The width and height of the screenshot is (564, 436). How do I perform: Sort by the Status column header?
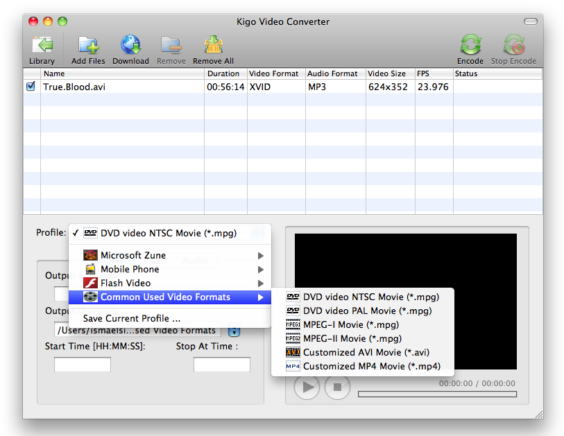coord(498,73)
